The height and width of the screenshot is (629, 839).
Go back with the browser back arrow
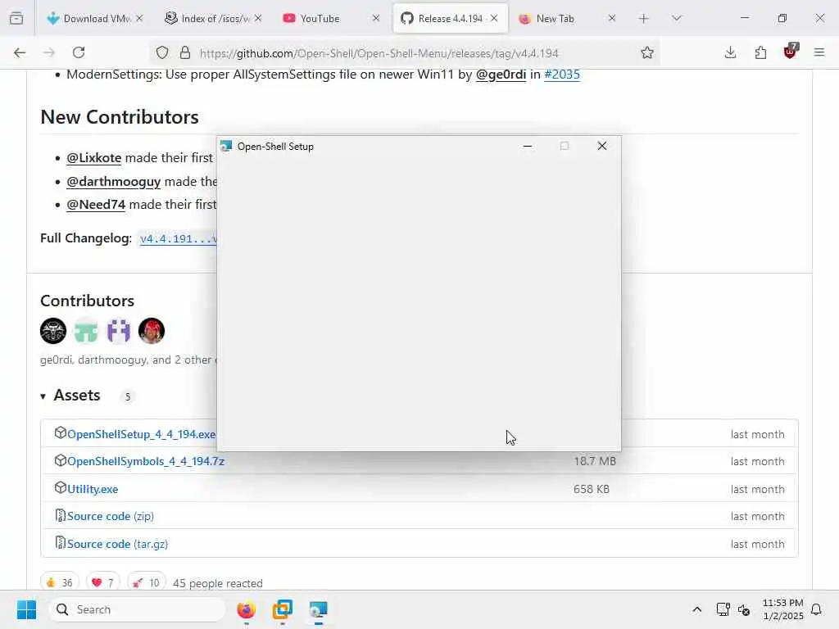point(20,52)
